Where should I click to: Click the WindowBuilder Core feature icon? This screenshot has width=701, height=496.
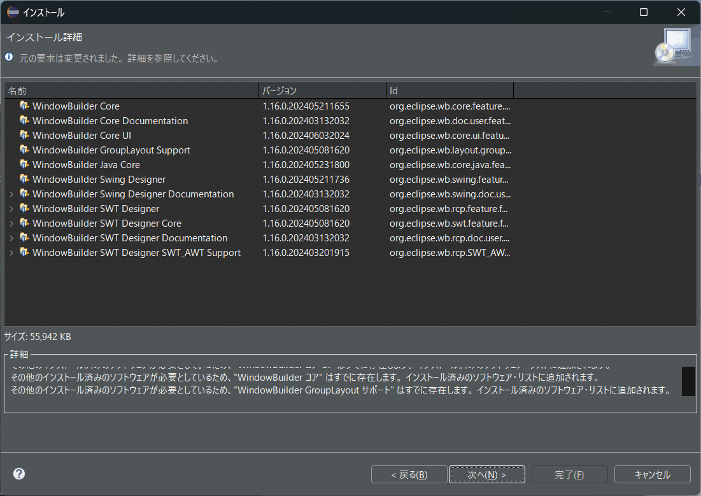[x=24, y=106]
